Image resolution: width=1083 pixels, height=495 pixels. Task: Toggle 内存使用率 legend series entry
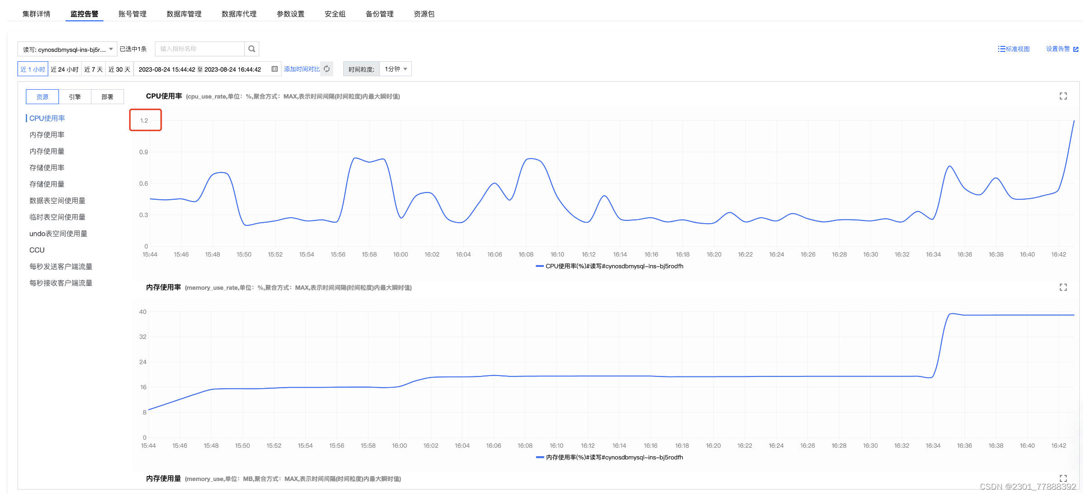pos(609,457)
